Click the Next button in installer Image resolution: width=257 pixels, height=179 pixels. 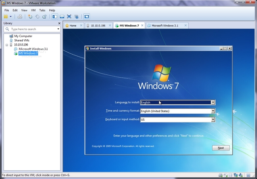point(221,148)
